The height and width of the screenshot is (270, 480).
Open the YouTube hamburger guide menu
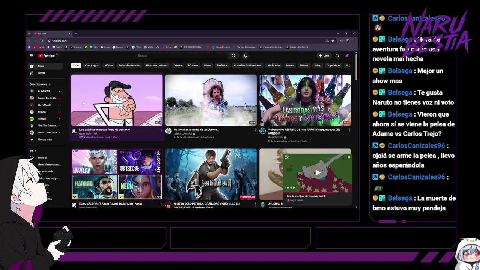tap(31, 56)
